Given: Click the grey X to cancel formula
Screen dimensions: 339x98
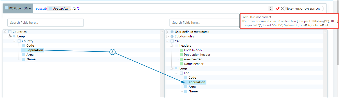Looking at the screenshot, I should point(282,8).
